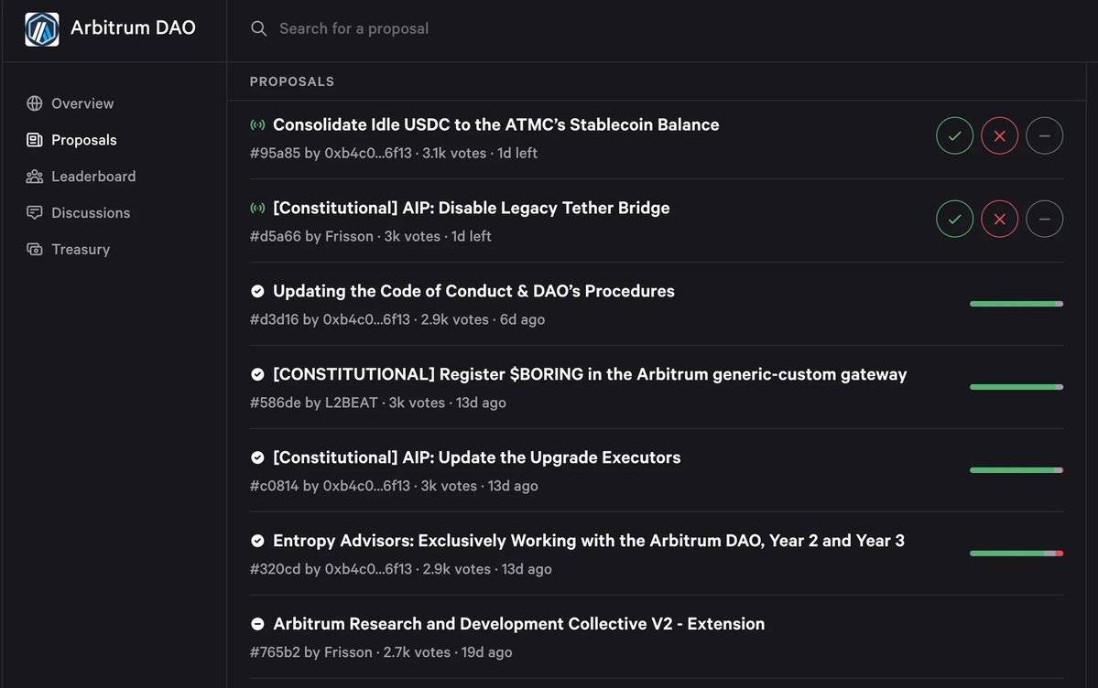The height and width of the screenshot is (688, 1098).
Task: Vote for on Consolidate Idle USDC proposal
Action: [954, 135]
